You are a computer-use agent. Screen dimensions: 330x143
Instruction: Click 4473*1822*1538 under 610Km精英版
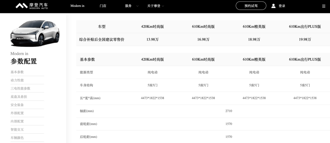(254, 98)
